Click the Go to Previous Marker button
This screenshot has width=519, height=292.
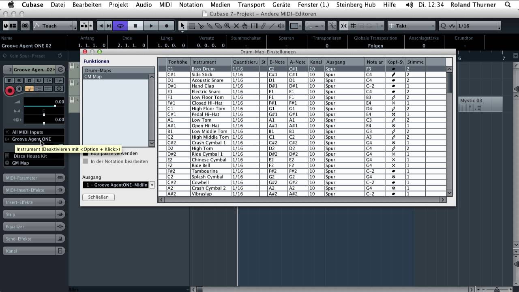(x=101, y=26)
